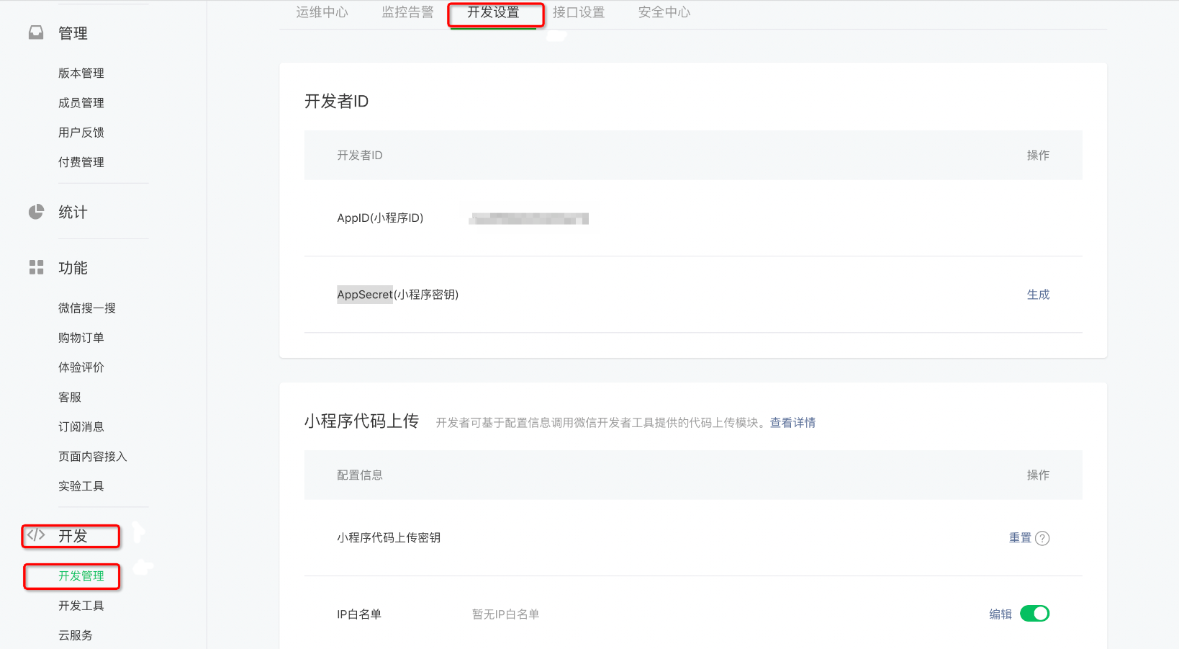
Task: Click the 功能 grid icon
Action: pyautogui.click(x=36, y=267)
